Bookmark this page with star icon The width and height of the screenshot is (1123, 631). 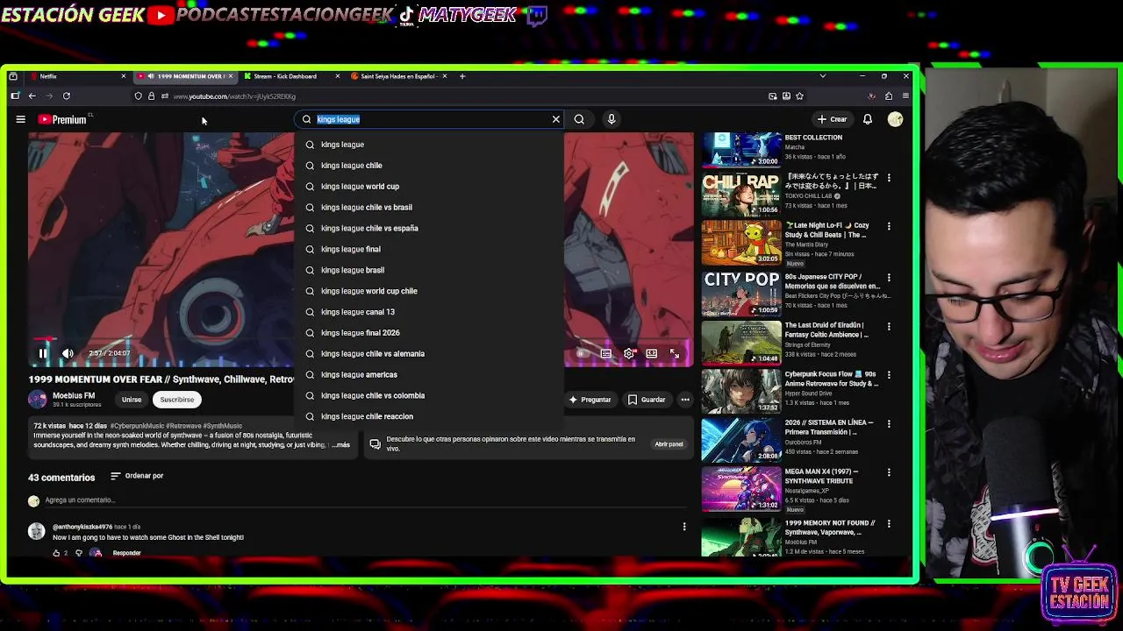[799, 96]
